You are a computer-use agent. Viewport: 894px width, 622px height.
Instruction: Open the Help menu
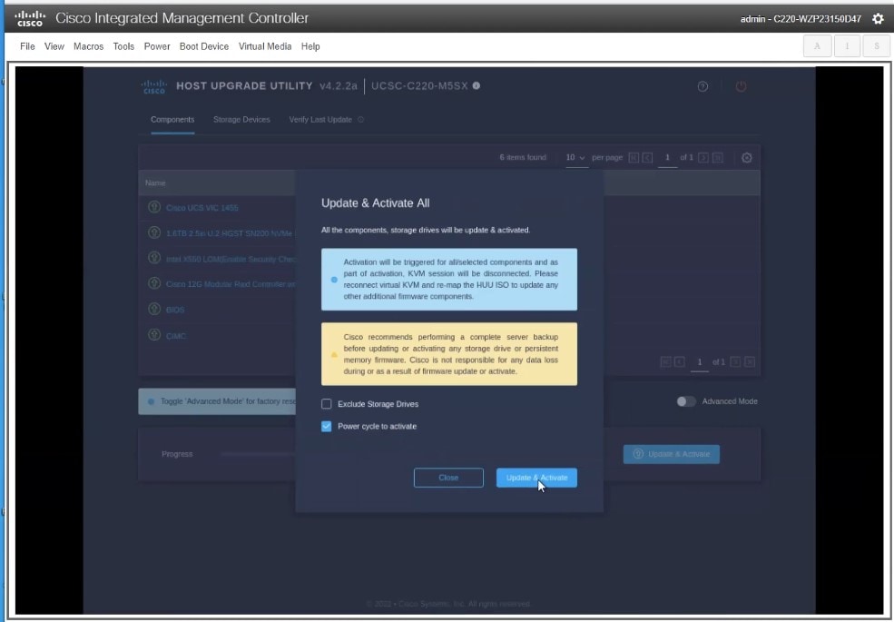310,46
